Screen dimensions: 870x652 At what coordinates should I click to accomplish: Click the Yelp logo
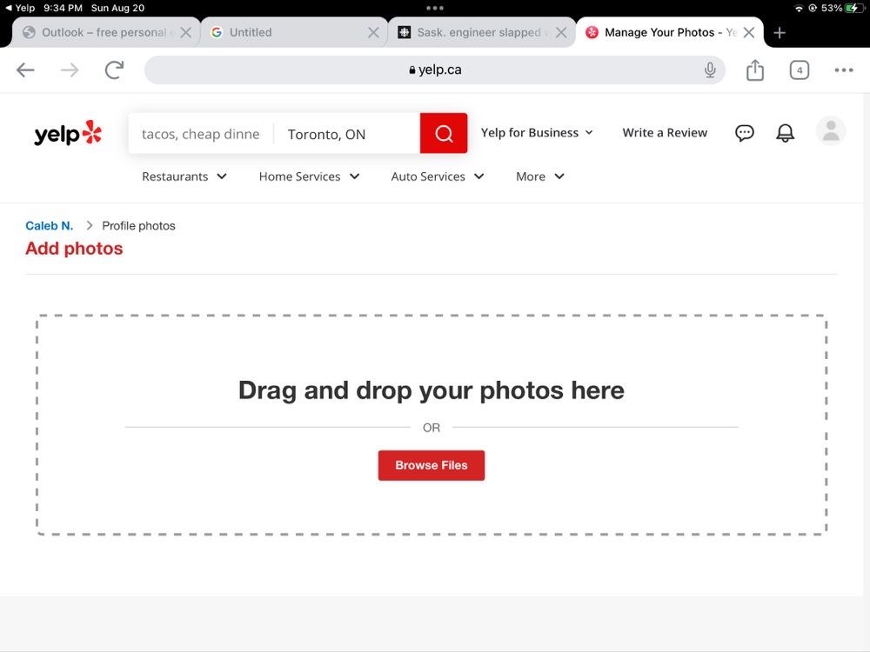tap(68, 134)
